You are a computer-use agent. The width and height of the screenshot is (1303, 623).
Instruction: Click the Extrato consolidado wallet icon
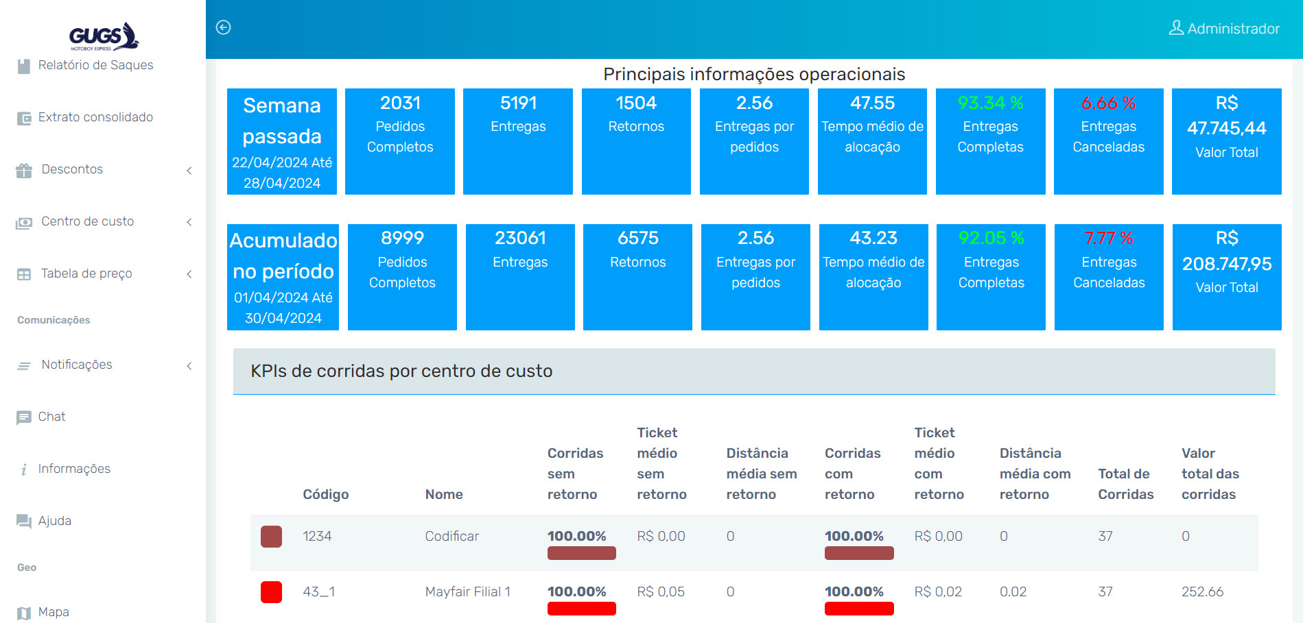24,118
